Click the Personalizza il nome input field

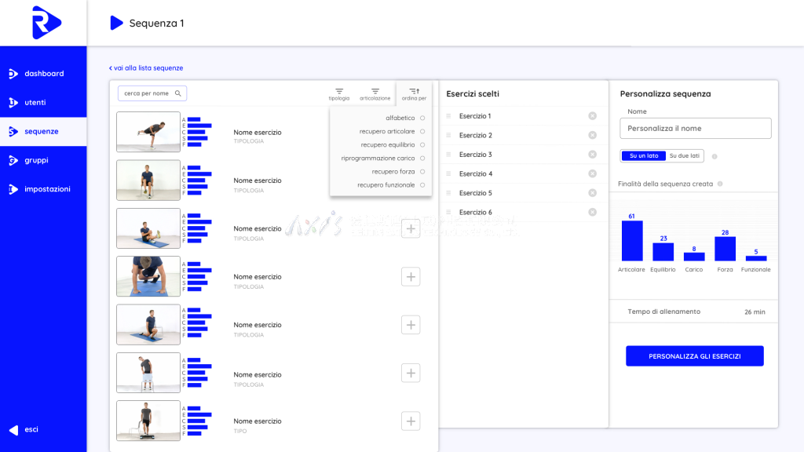tap(694, 128)
